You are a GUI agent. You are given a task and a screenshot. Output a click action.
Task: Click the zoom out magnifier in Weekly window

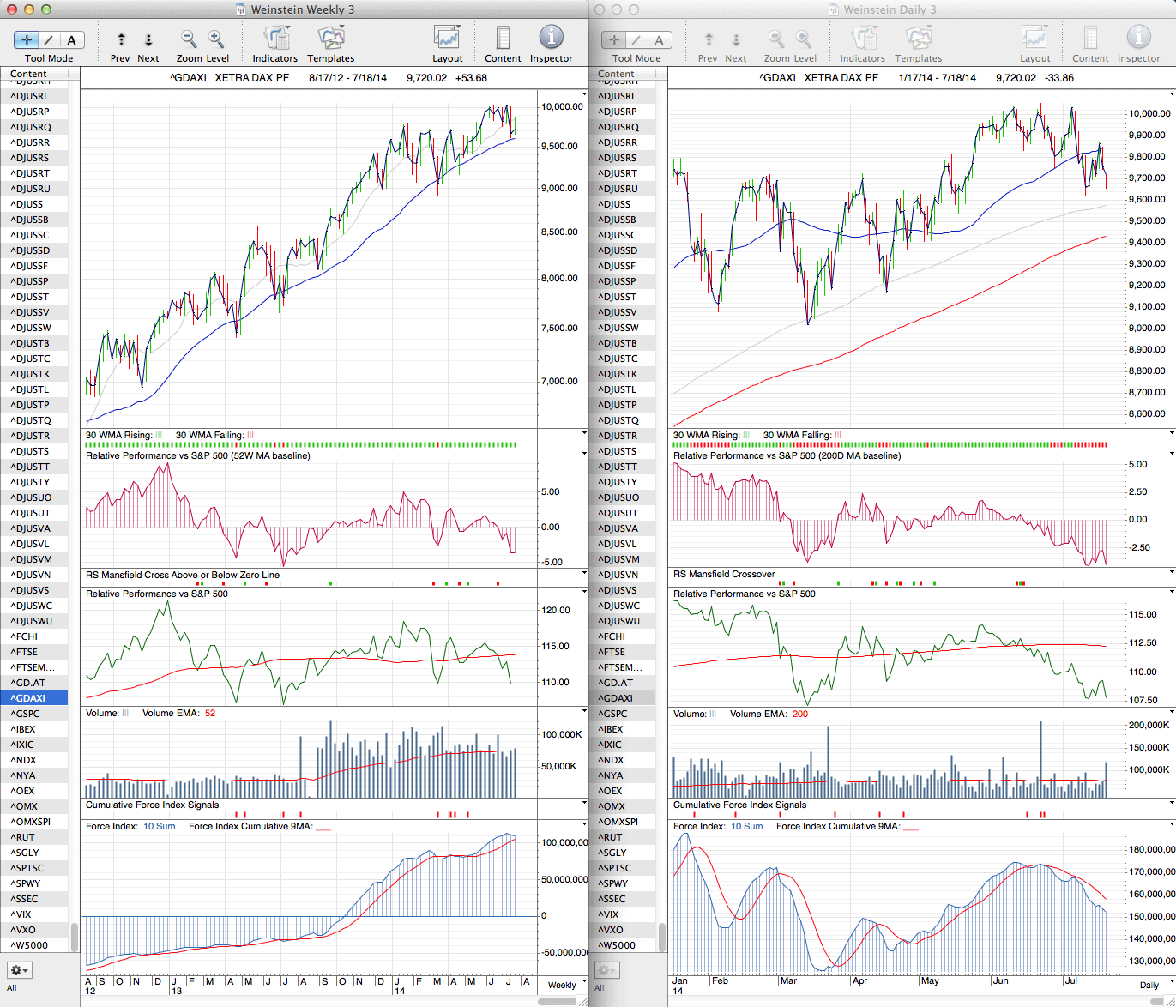point(189,39)
